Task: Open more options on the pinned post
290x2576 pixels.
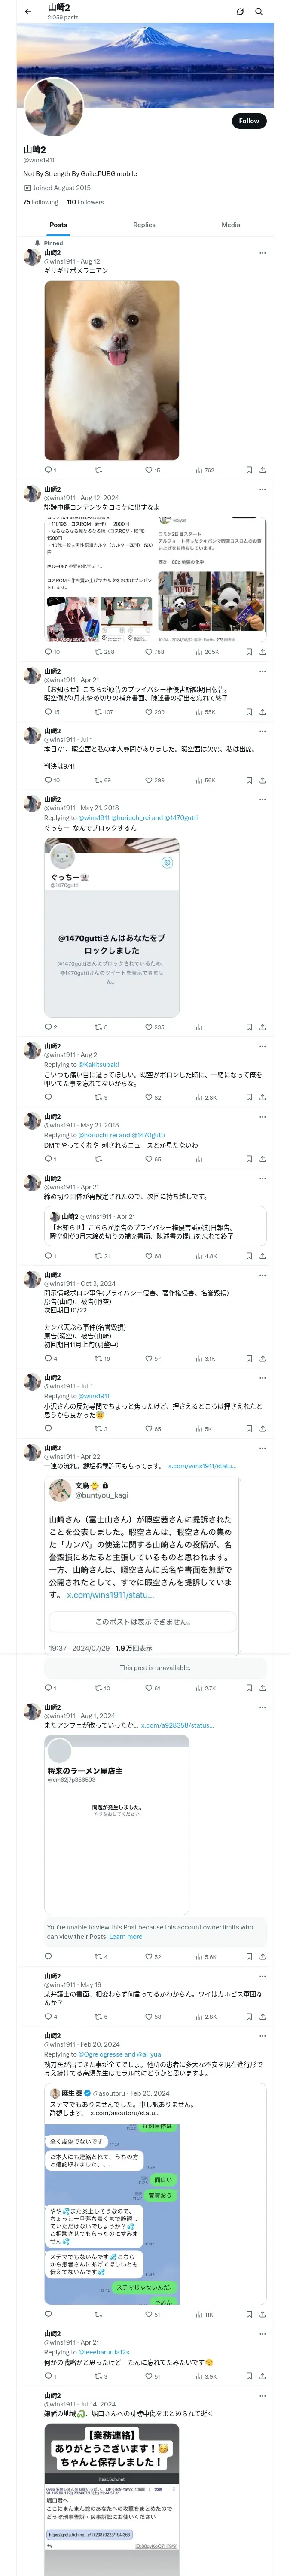Action: pos(262,253)
